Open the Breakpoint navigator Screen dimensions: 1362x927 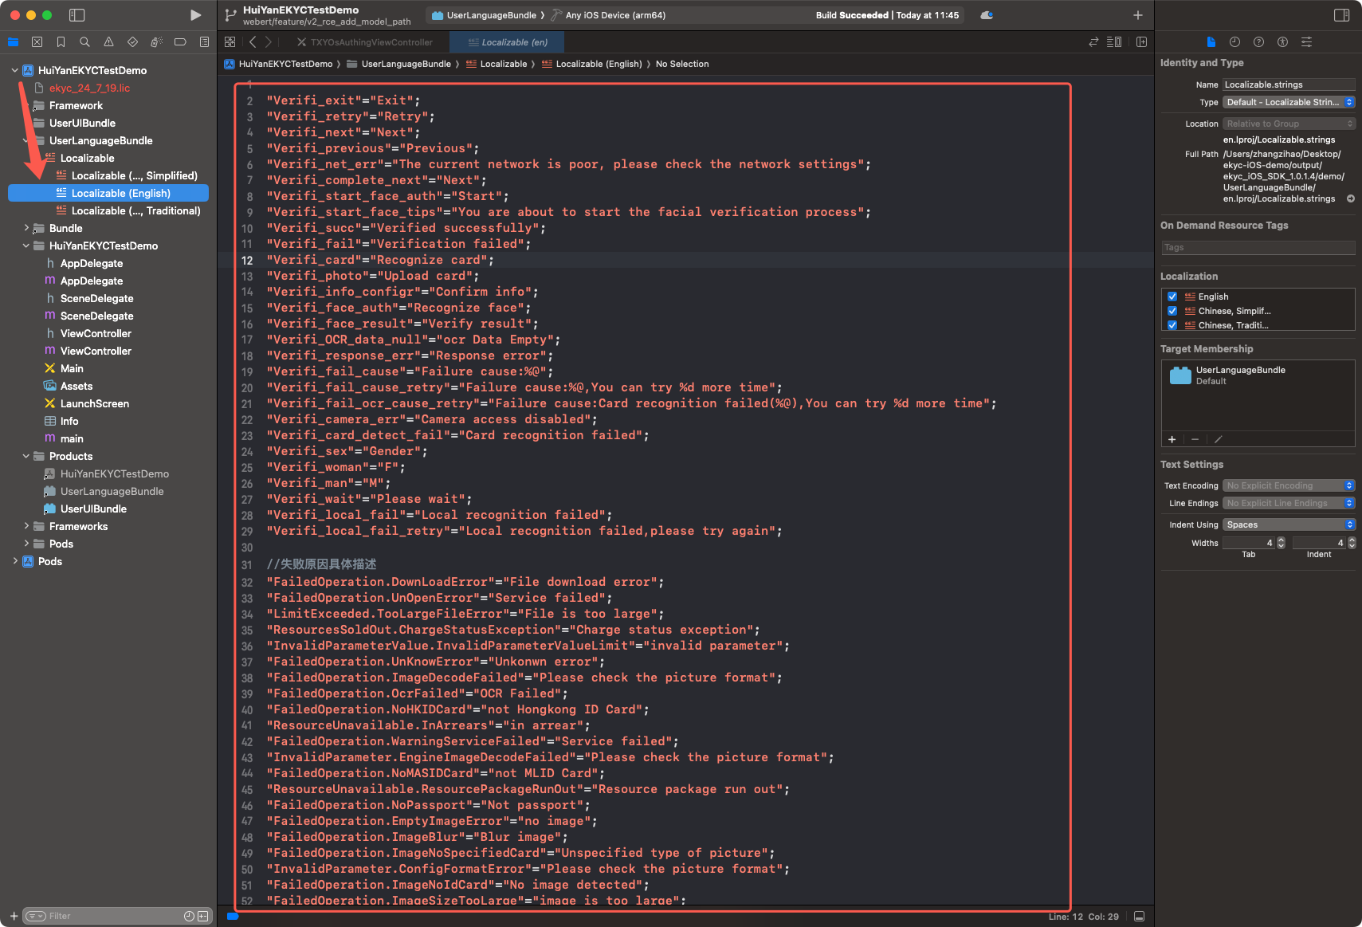(x=180, y=42)
